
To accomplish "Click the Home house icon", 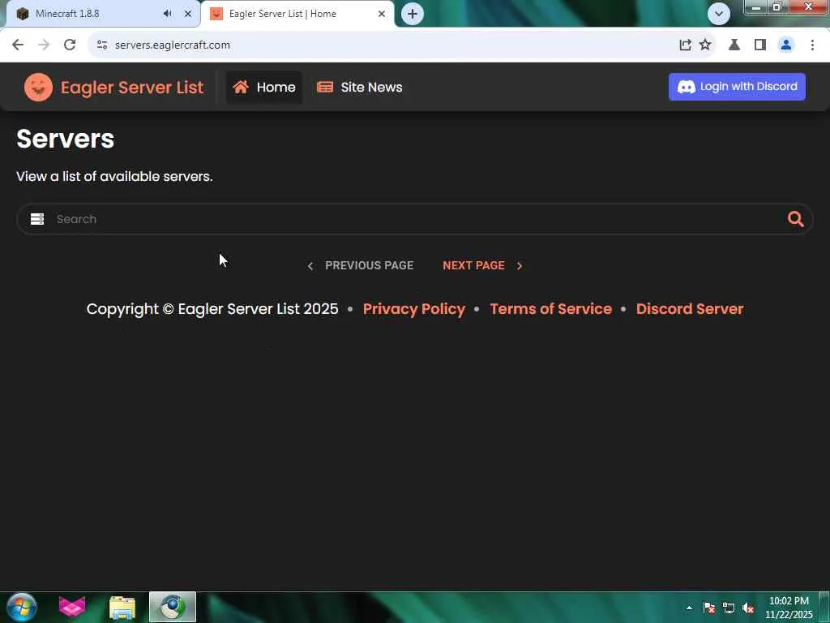I will tap(241, 87).
